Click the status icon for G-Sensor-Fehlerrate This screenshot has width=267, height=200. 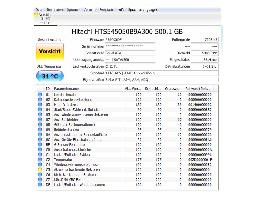40,144
